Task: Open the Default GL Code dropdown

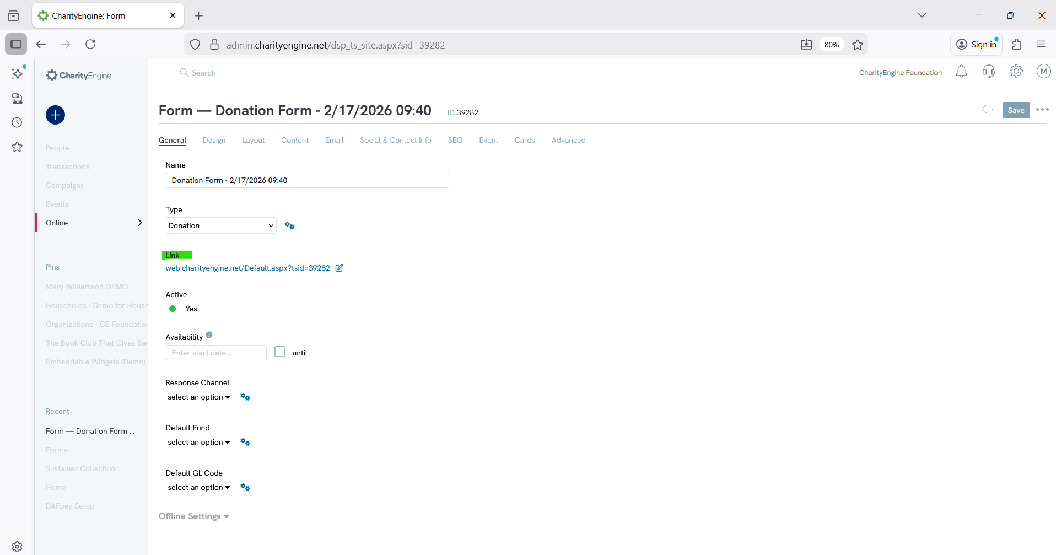Action: [198, 488]
